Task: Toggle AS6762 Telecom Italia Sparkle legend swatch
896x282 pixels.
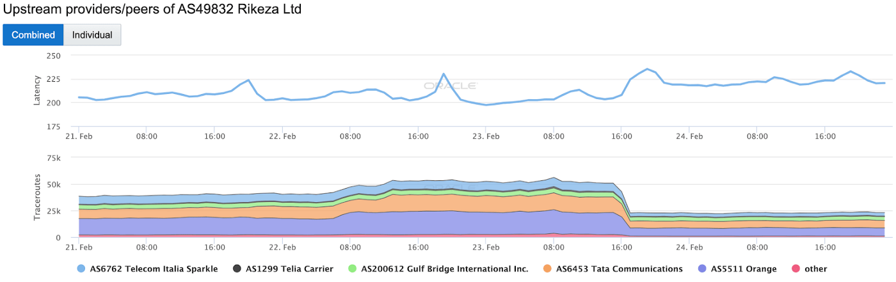Action: pyautogui.click(x=81, y=269)
